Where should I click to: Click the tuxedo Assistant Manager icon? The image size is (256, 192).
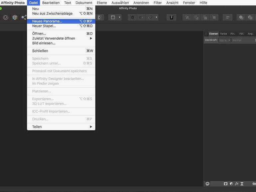point(172,17)
